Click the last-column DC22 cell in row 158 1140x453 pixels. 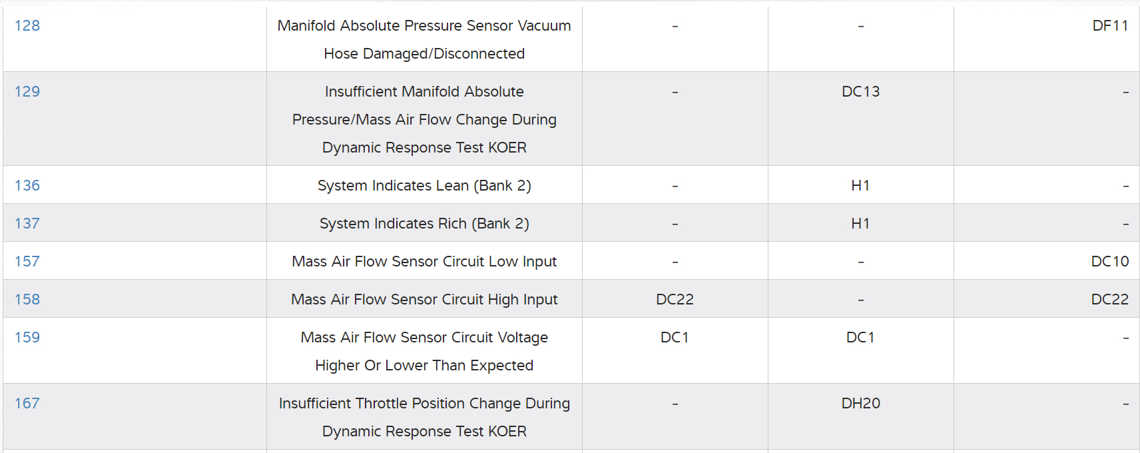(x=1109, y=300)
